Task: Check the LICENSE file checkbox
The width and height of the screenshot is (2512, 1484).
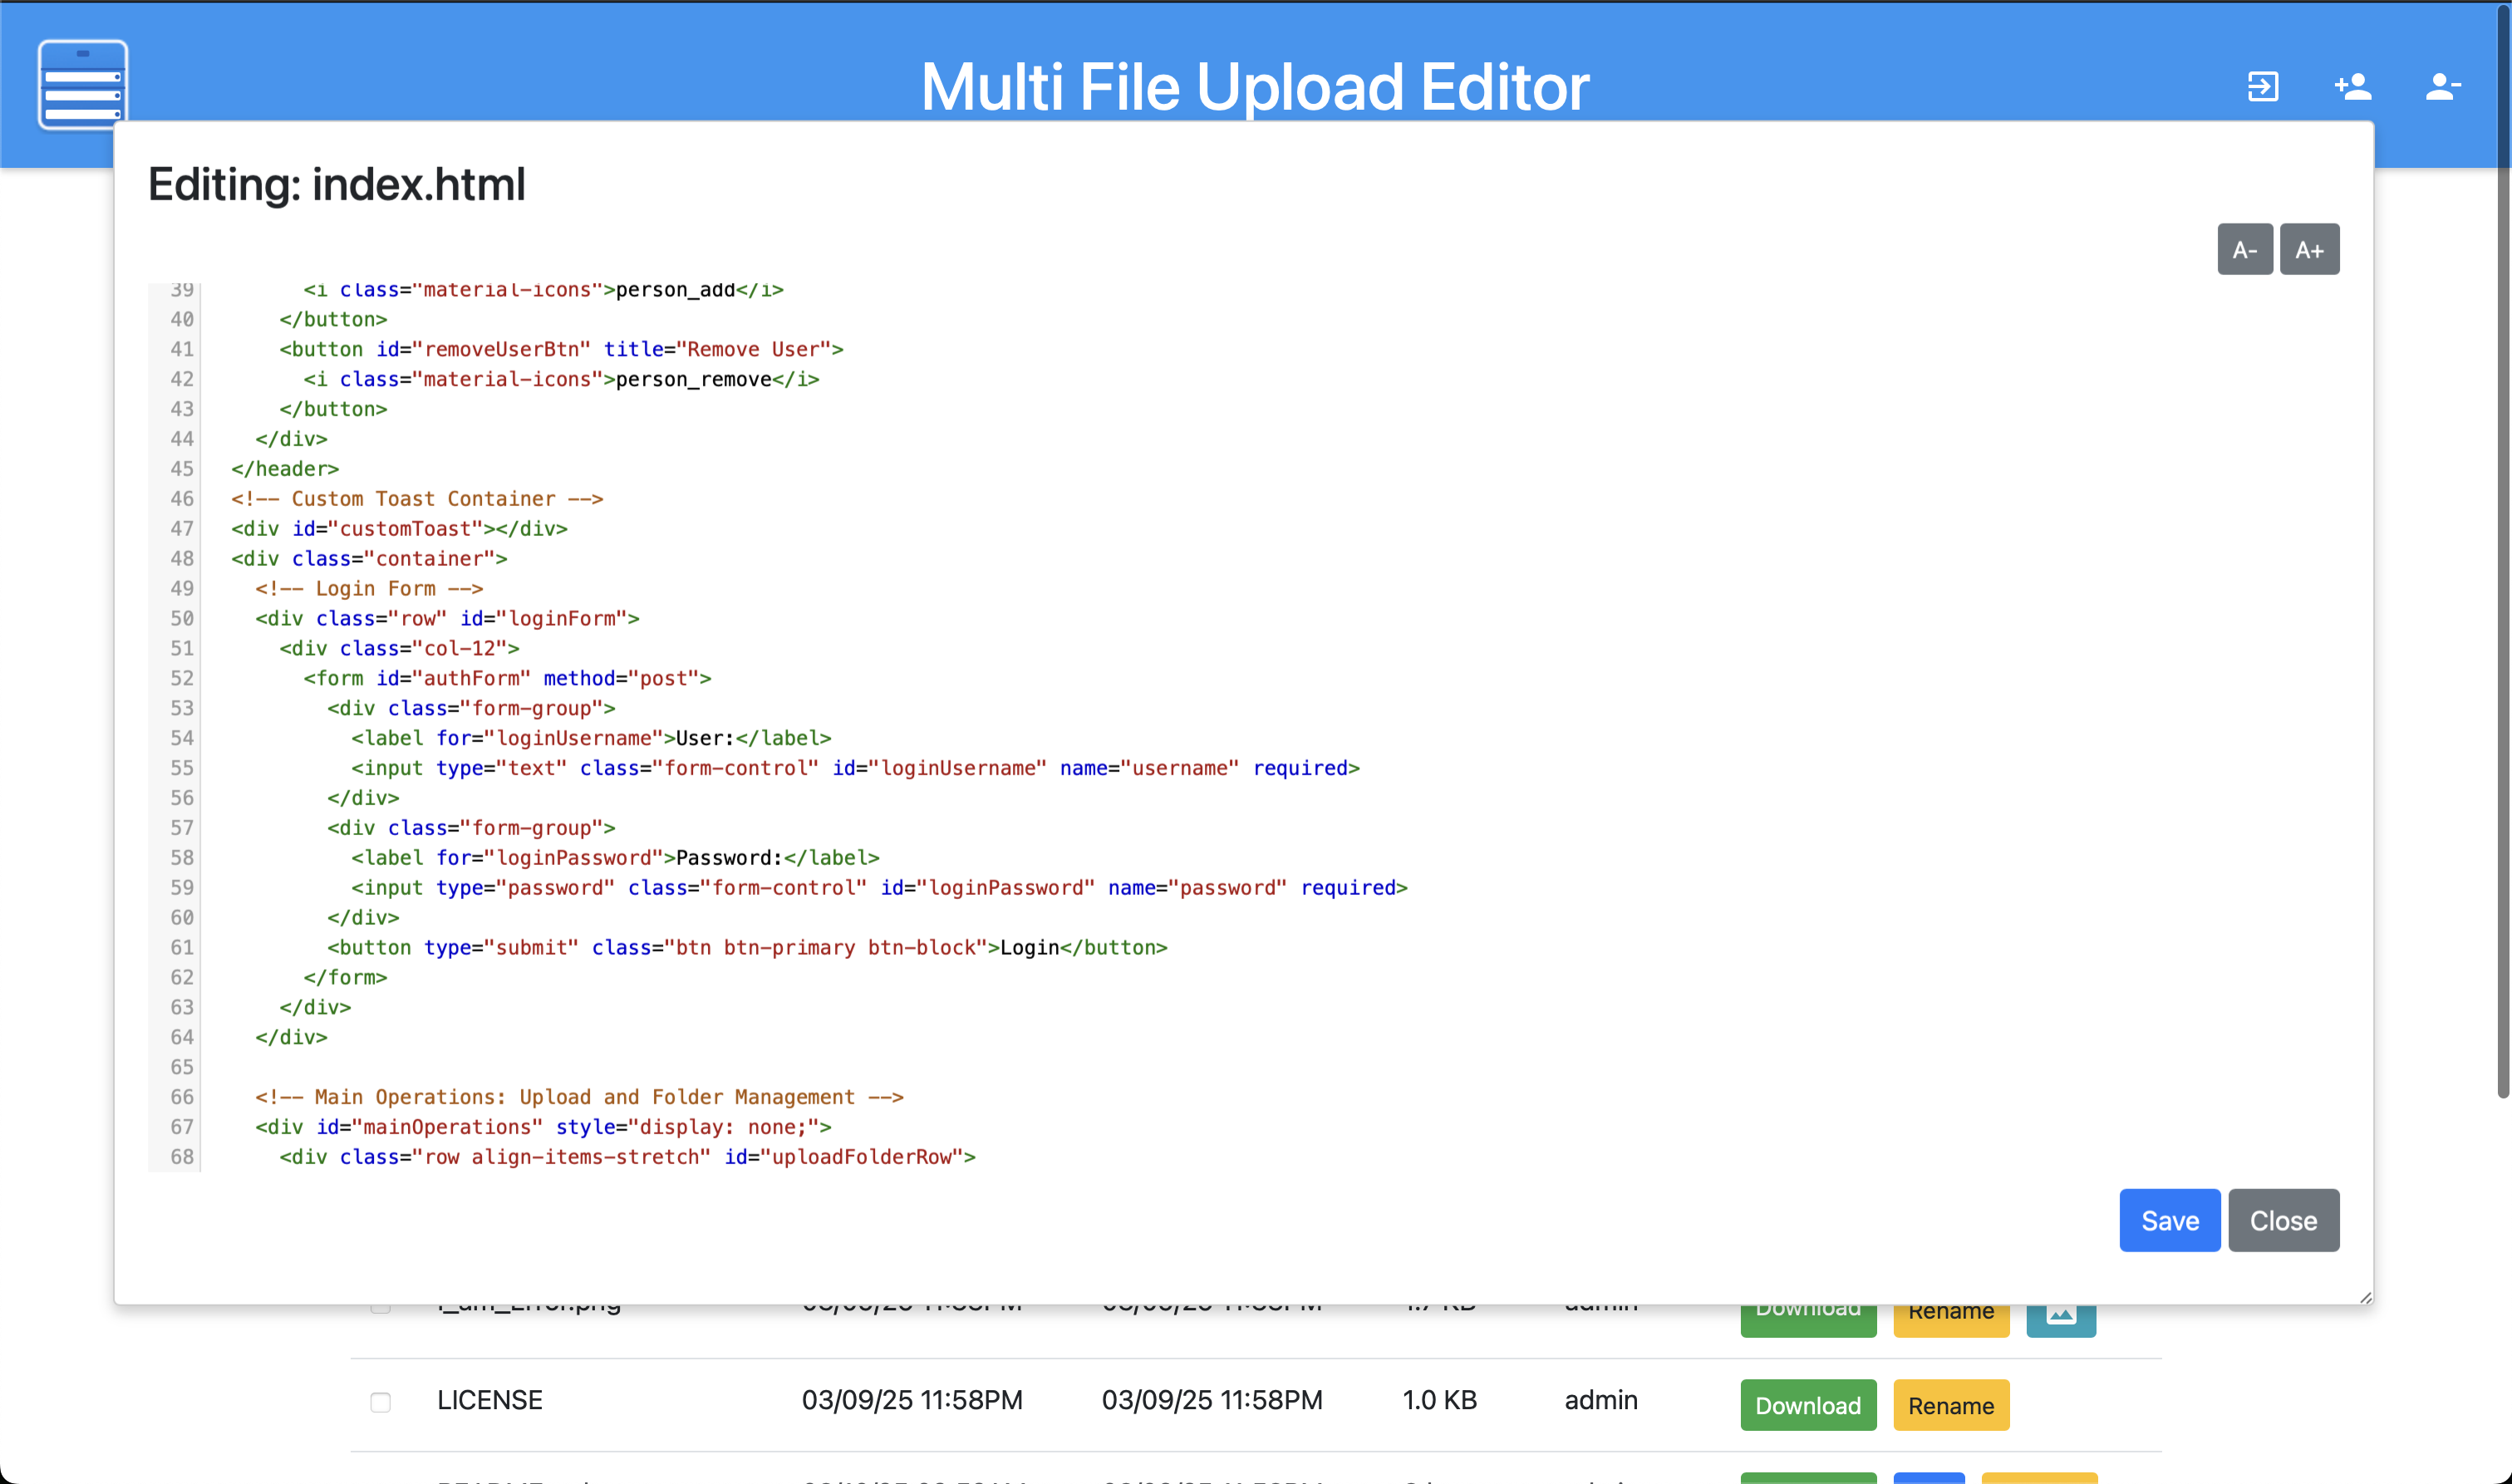Action: point(380,1402)
